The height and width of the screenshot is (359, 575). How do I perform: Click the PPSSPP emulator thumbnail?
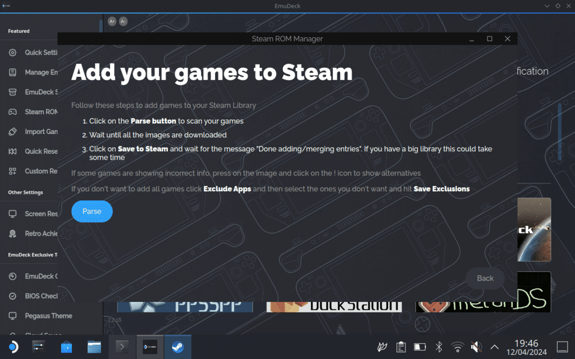pos(185,307)
